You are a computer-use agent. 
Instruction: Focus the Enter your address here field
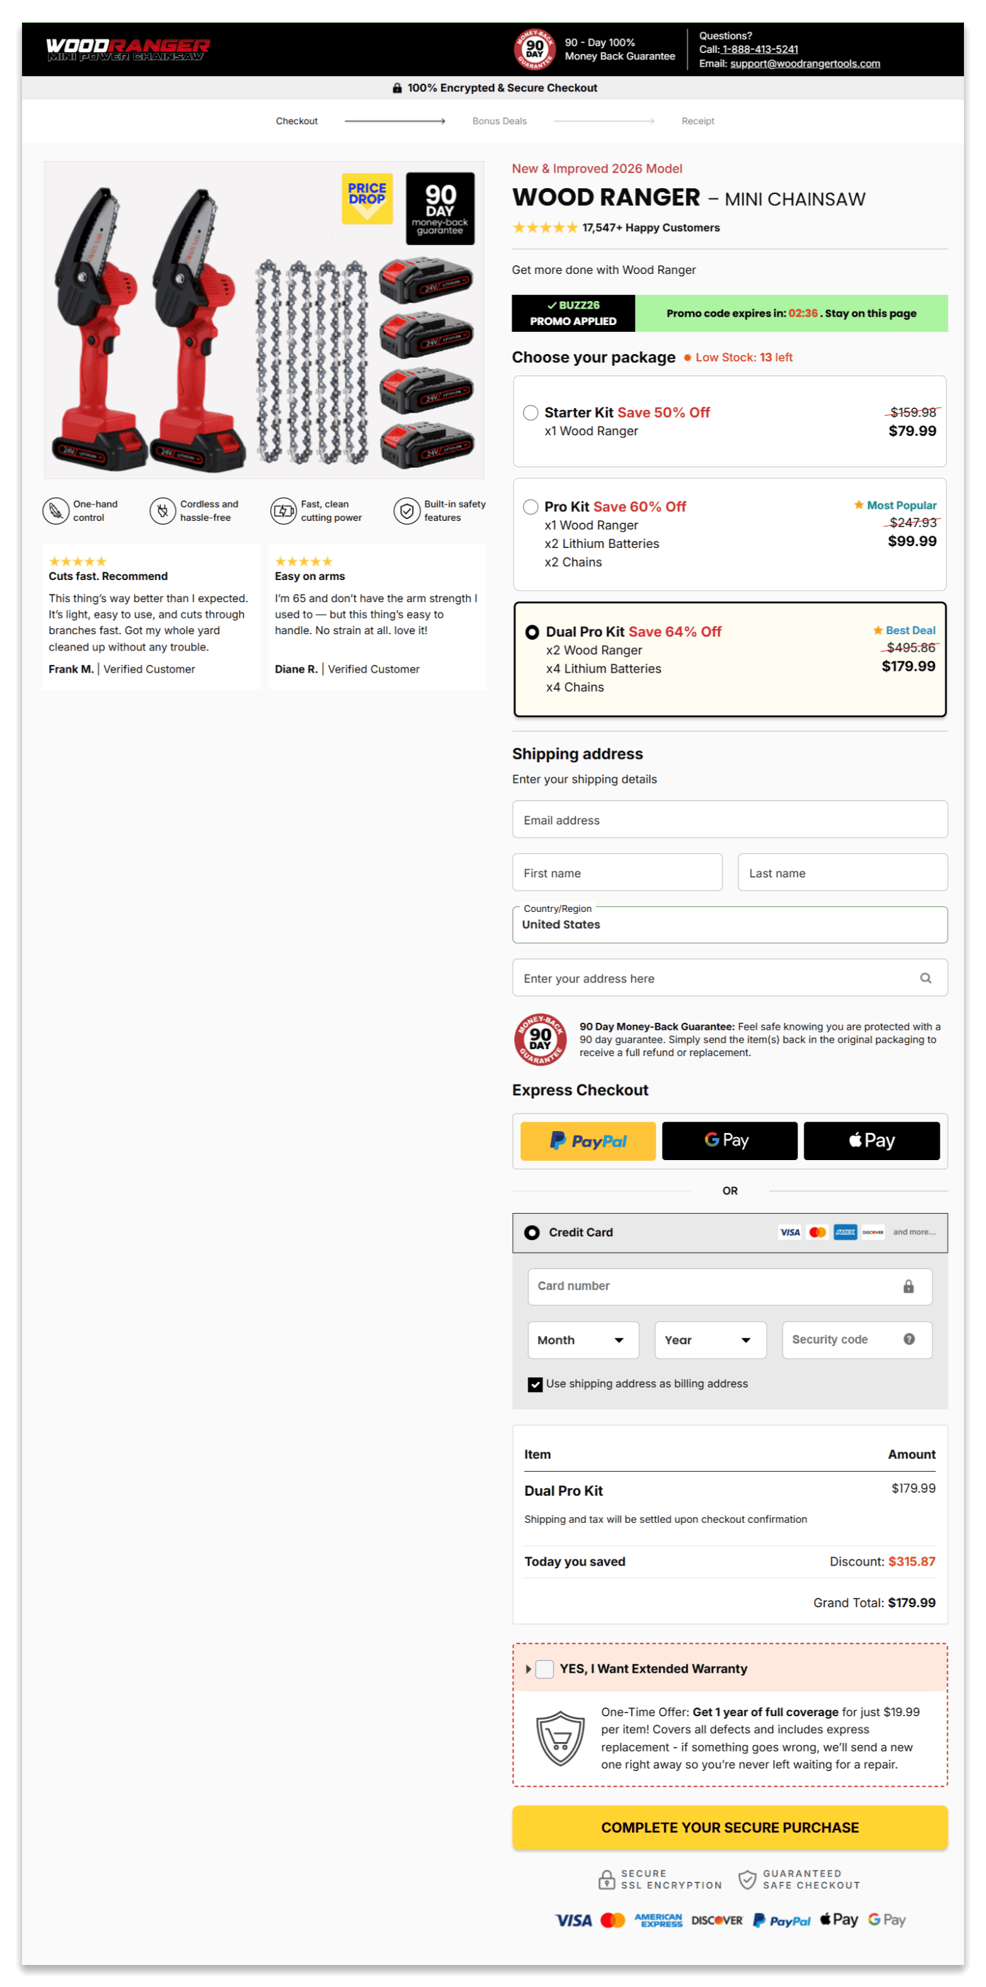point(729,978)
